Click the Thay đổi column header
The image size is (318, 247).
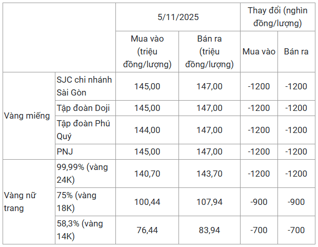[x=277, y=17]
